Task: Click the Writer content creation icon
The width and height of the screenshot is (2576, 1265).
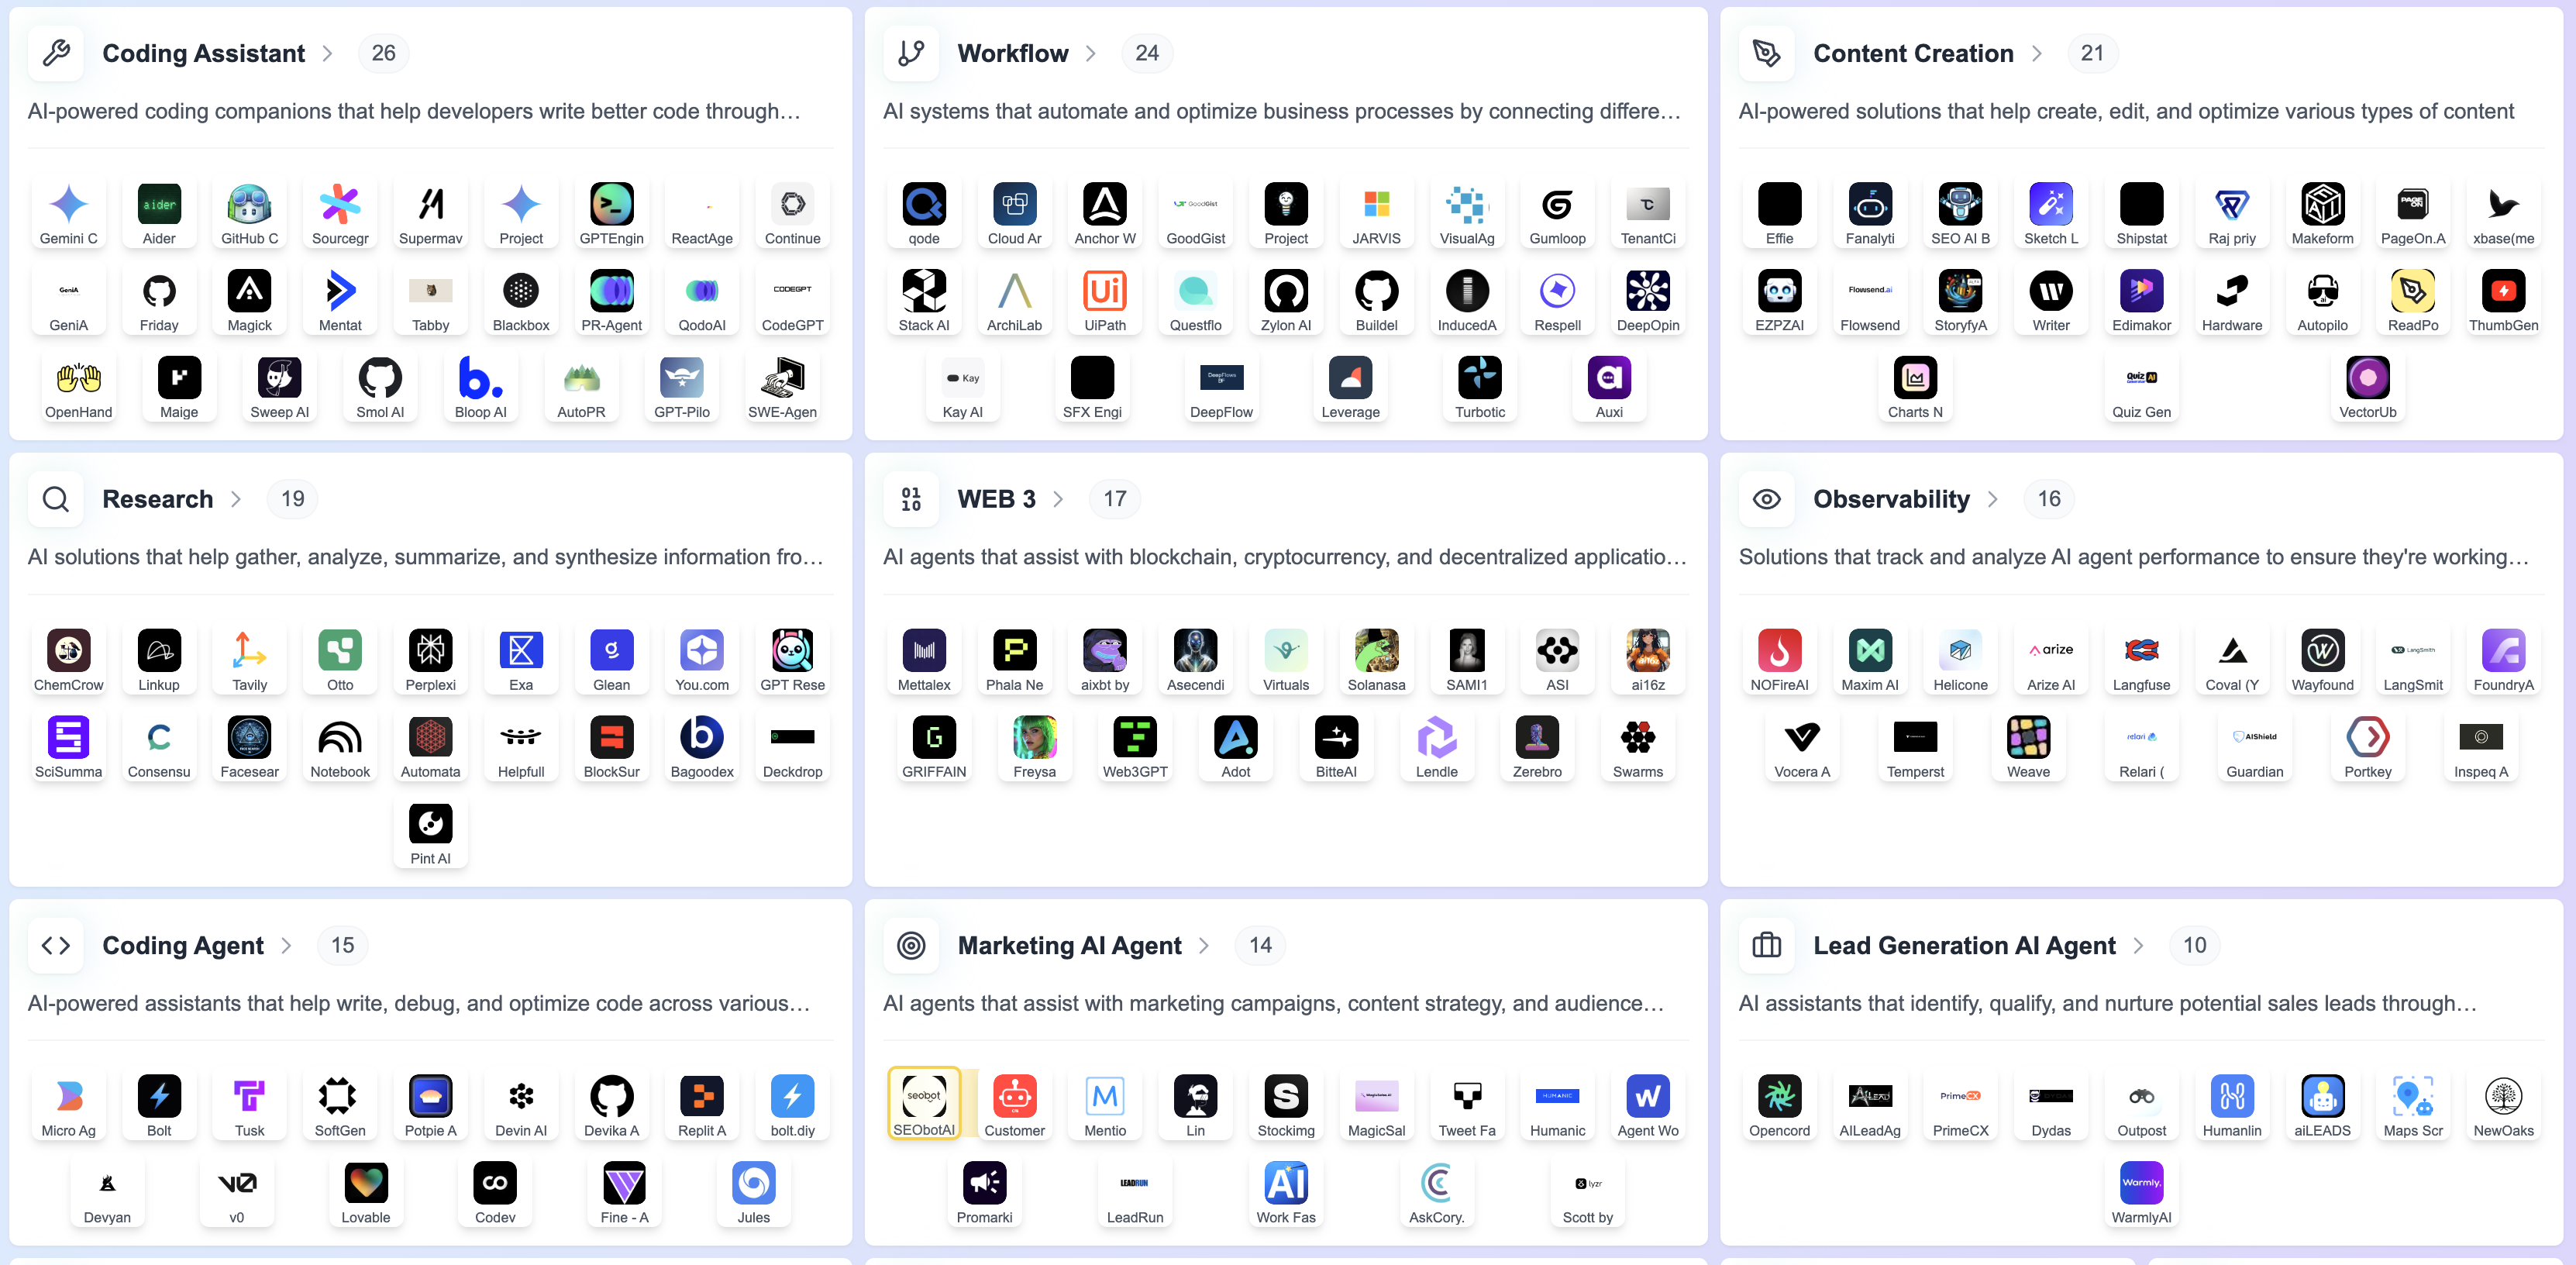Action: click(x=2050, y=292)
